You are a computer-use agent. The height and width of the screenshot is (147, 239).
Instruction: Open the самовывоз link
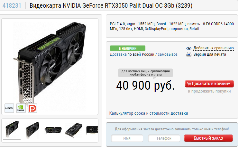pyautogui.click(x=168, y=54)
